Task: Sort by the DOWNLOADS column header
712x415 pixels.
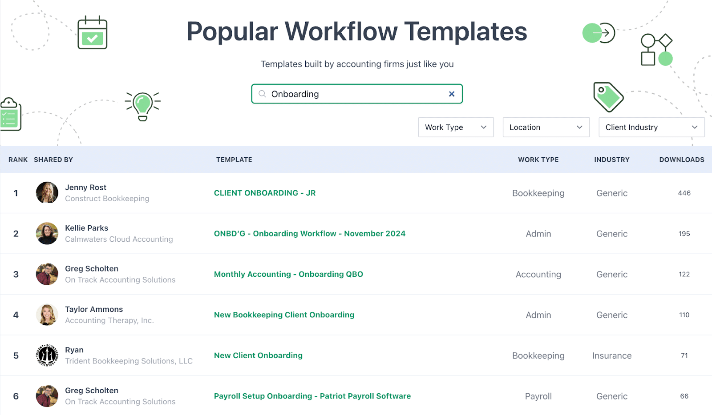Action: pyautogui.click(x=681, y=160)
